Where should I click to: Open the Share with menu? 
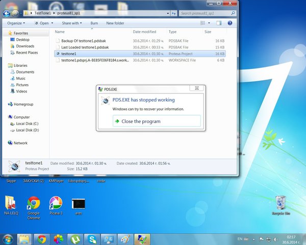click(72, 23)
